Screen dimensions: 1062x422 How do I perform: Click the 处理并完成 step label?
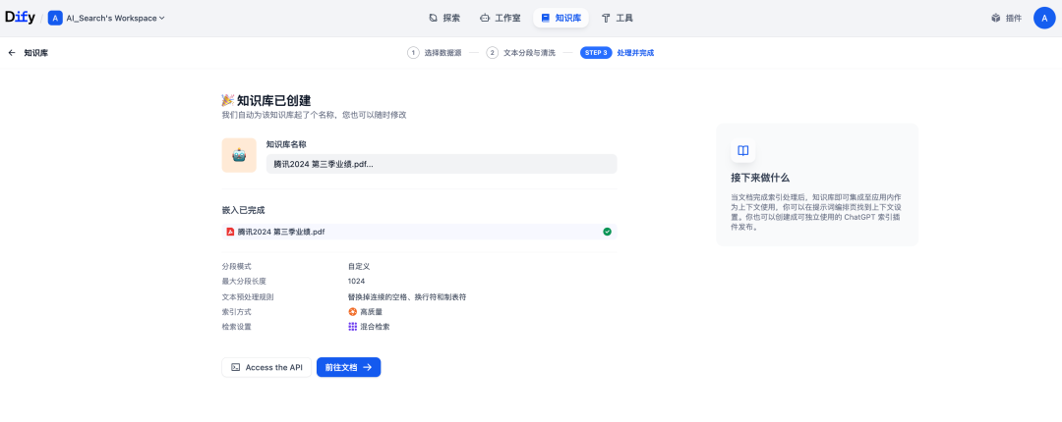pos(635,53)
